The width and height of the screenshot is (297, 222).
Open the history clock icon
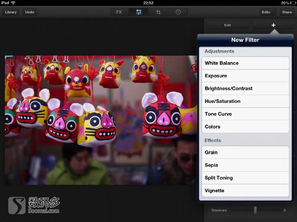pos(178,12)
